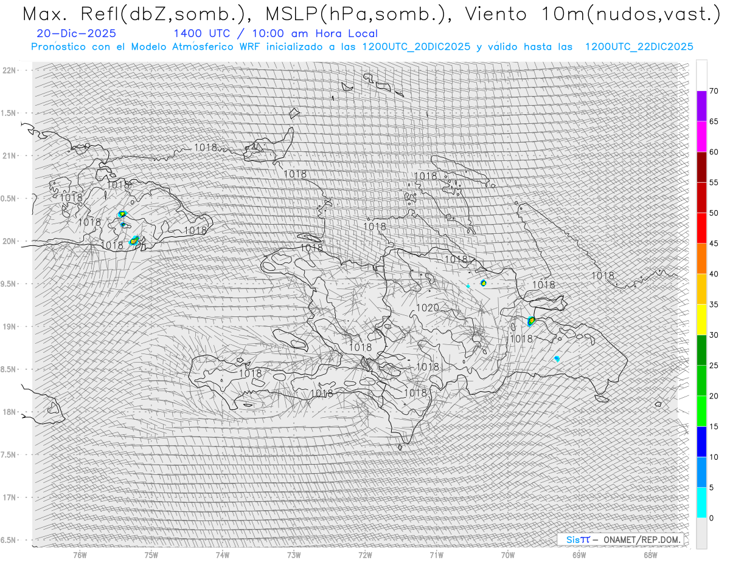Click the colorbar tick label '55'
Screen dimensions: 730x563
coord(714,183)
